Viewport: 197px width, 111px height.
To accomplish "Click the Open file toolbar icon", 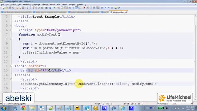I will (6, 8).
